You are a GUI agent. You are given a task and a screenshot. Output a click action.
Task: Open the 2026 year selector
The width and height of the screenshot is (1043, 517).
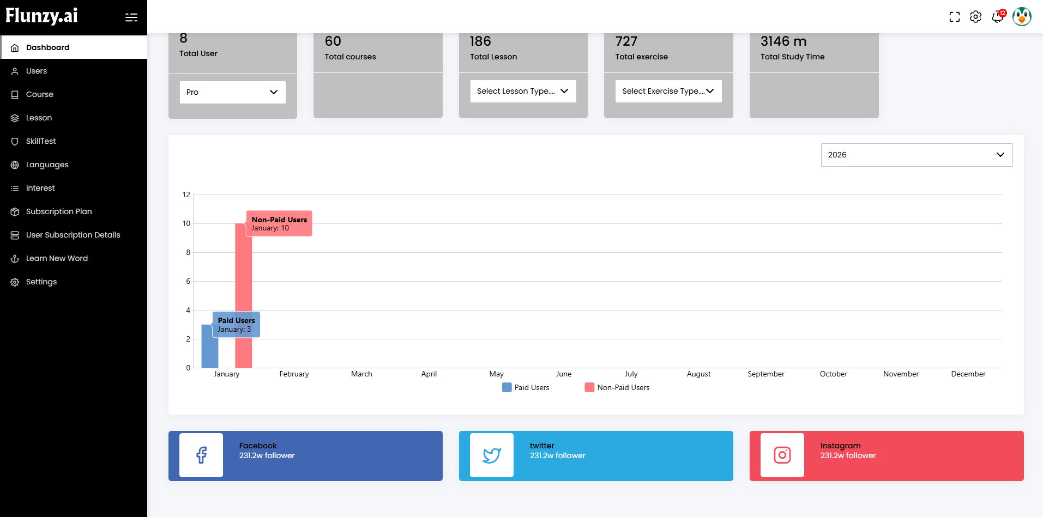(917, 155)
